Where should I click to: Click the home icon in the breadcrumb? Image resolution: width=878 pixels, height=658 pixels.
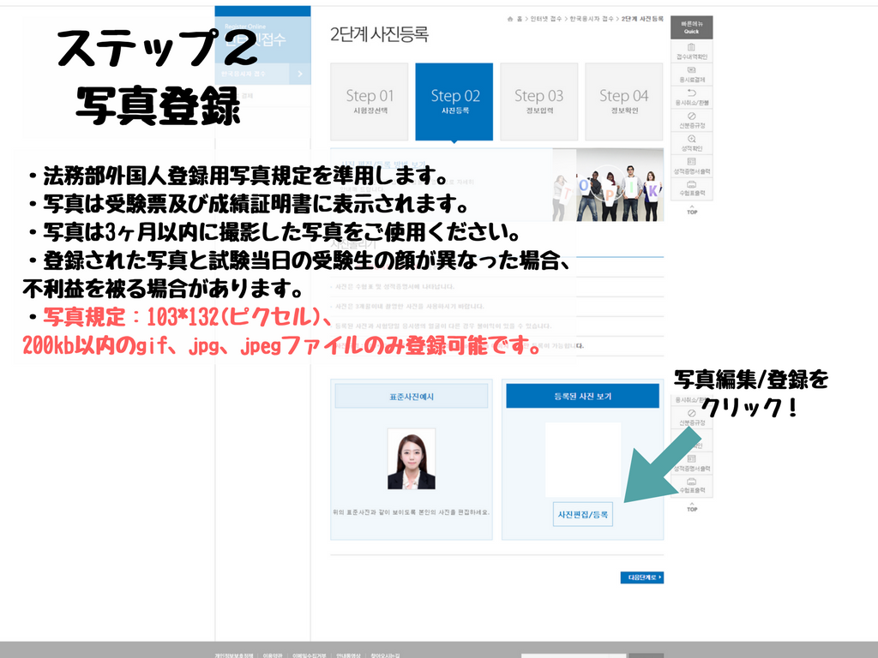[x=510, y=19]
